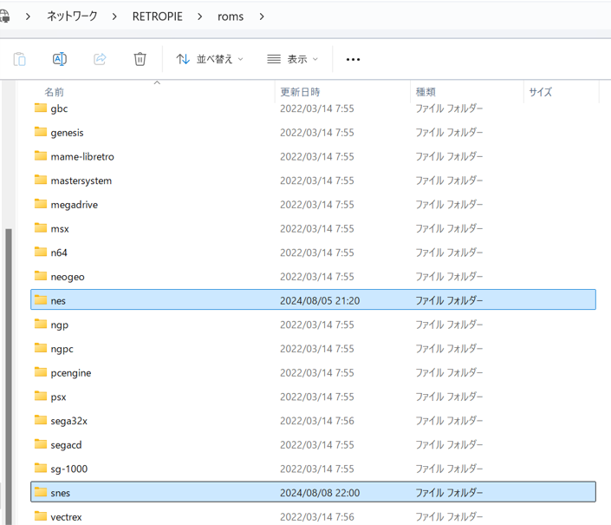Click the ngpc folder name
Image resolution: width=611 pixels, height=525 pixels.
click(x=62, y=350)
